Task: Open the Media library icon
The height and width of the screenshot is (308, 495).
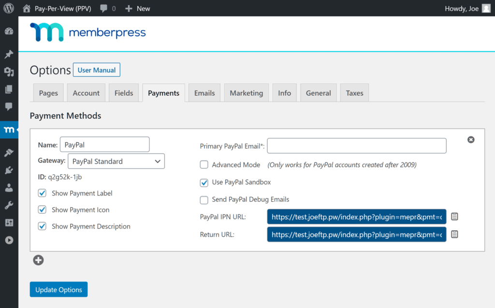Action: 8,72
